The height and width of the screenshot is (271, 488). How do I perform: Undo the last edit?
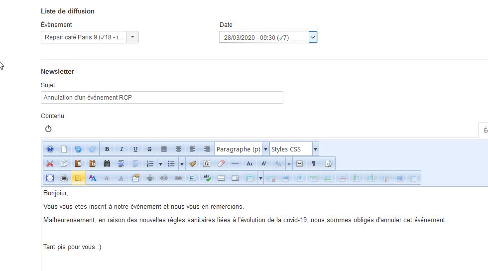click(x=78, y=149)
